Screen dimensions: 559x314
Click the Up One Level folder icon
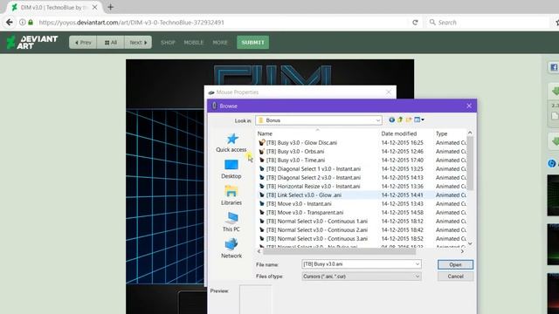click(400, 120)
